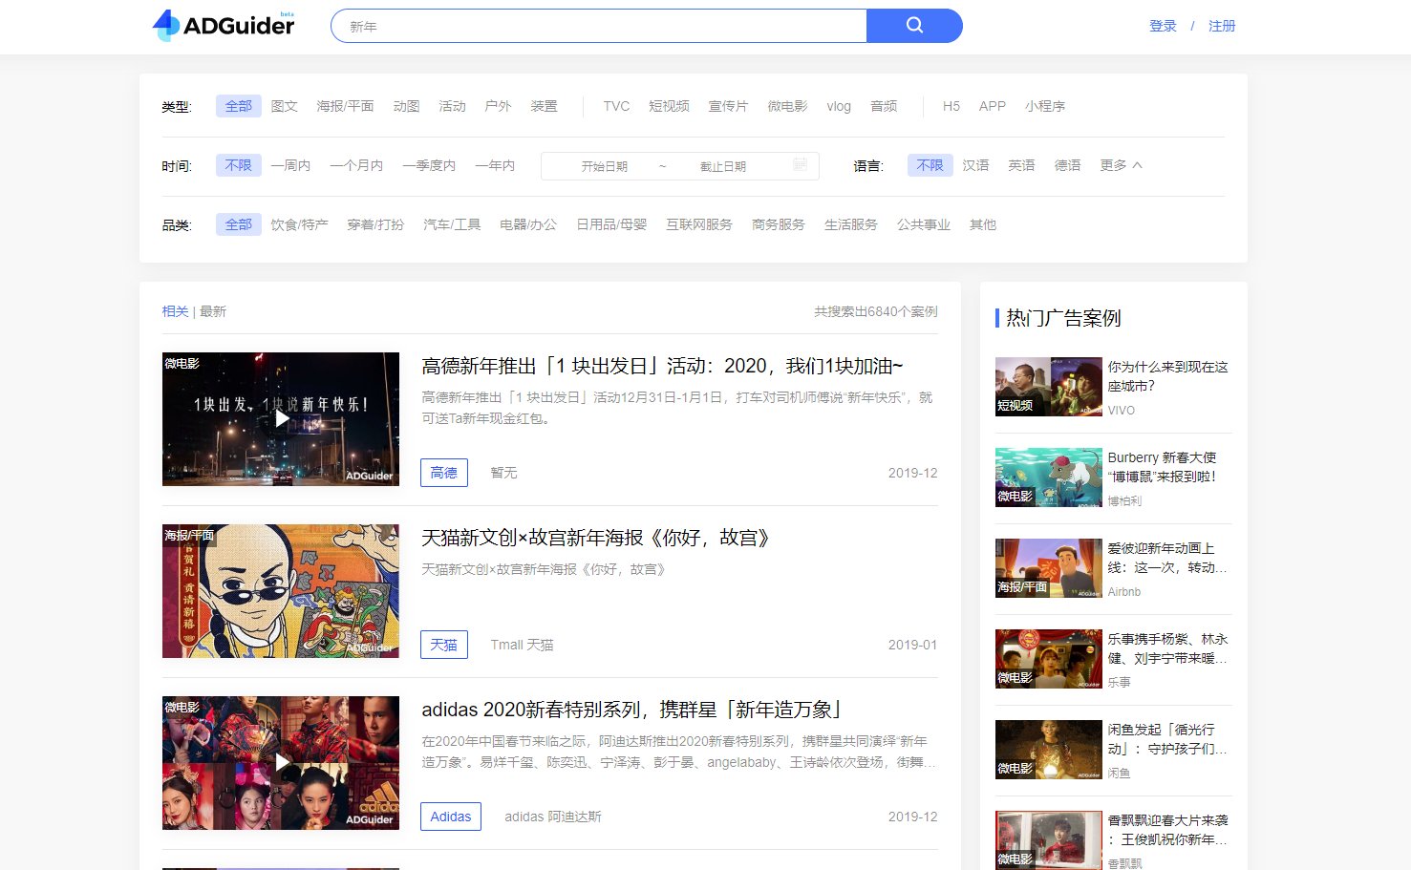Click inside the search input field

[573, 26]
